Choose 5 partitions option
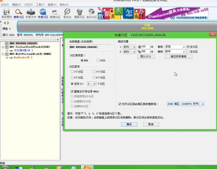The width and height of the screenshot is (217, 169). (x=72, y=78)
